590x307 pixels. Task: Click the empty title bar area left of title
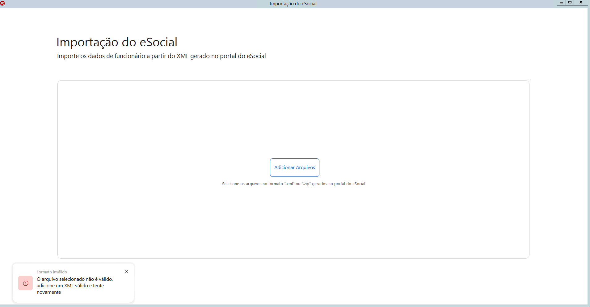[136, 4]
